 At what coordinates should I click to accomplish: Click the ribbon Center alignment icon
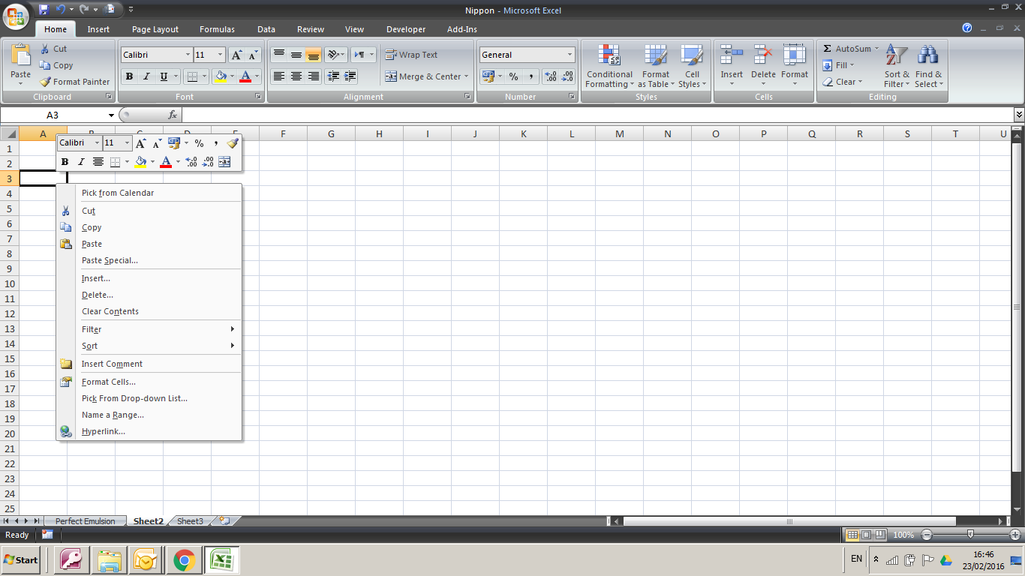(296, 76)
